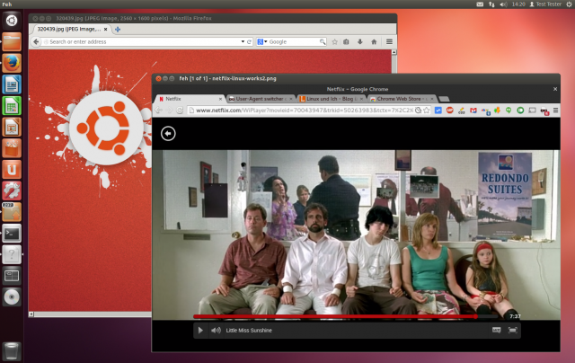Open the Netflix subtitles and audio options
The width and height of the screenshot is (575, 363).
click(496, 330)
